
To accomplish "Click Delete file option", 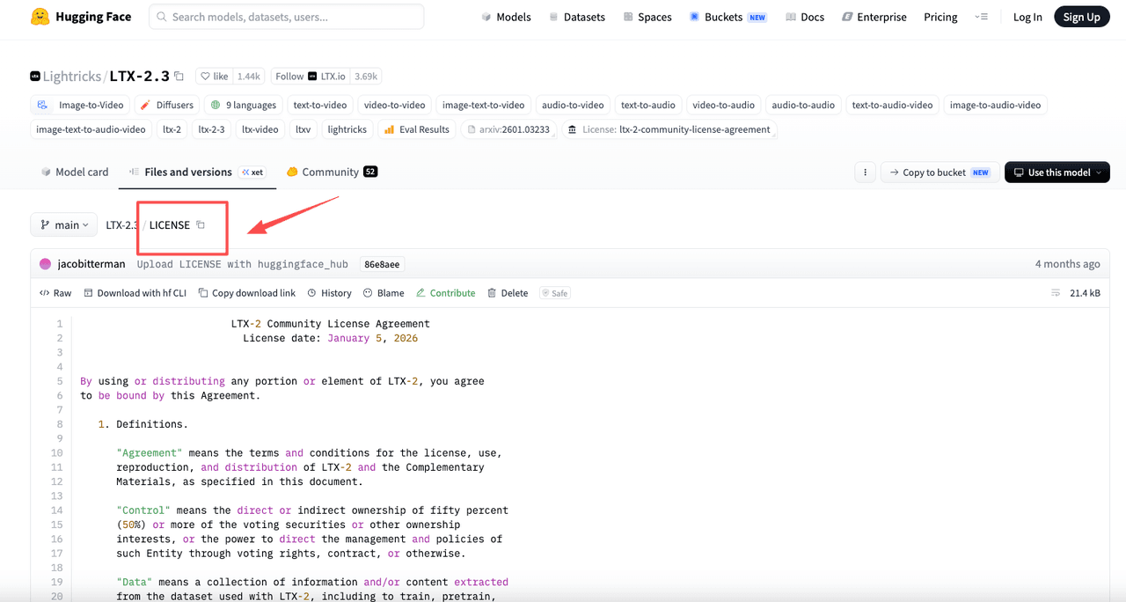I will tap(508, 293).
